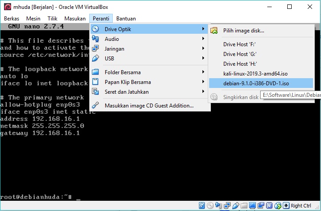Click the USB plug icon in menu
Viewport: 321px width, 211px height.
pyautogui.click(x=95, y=58)
